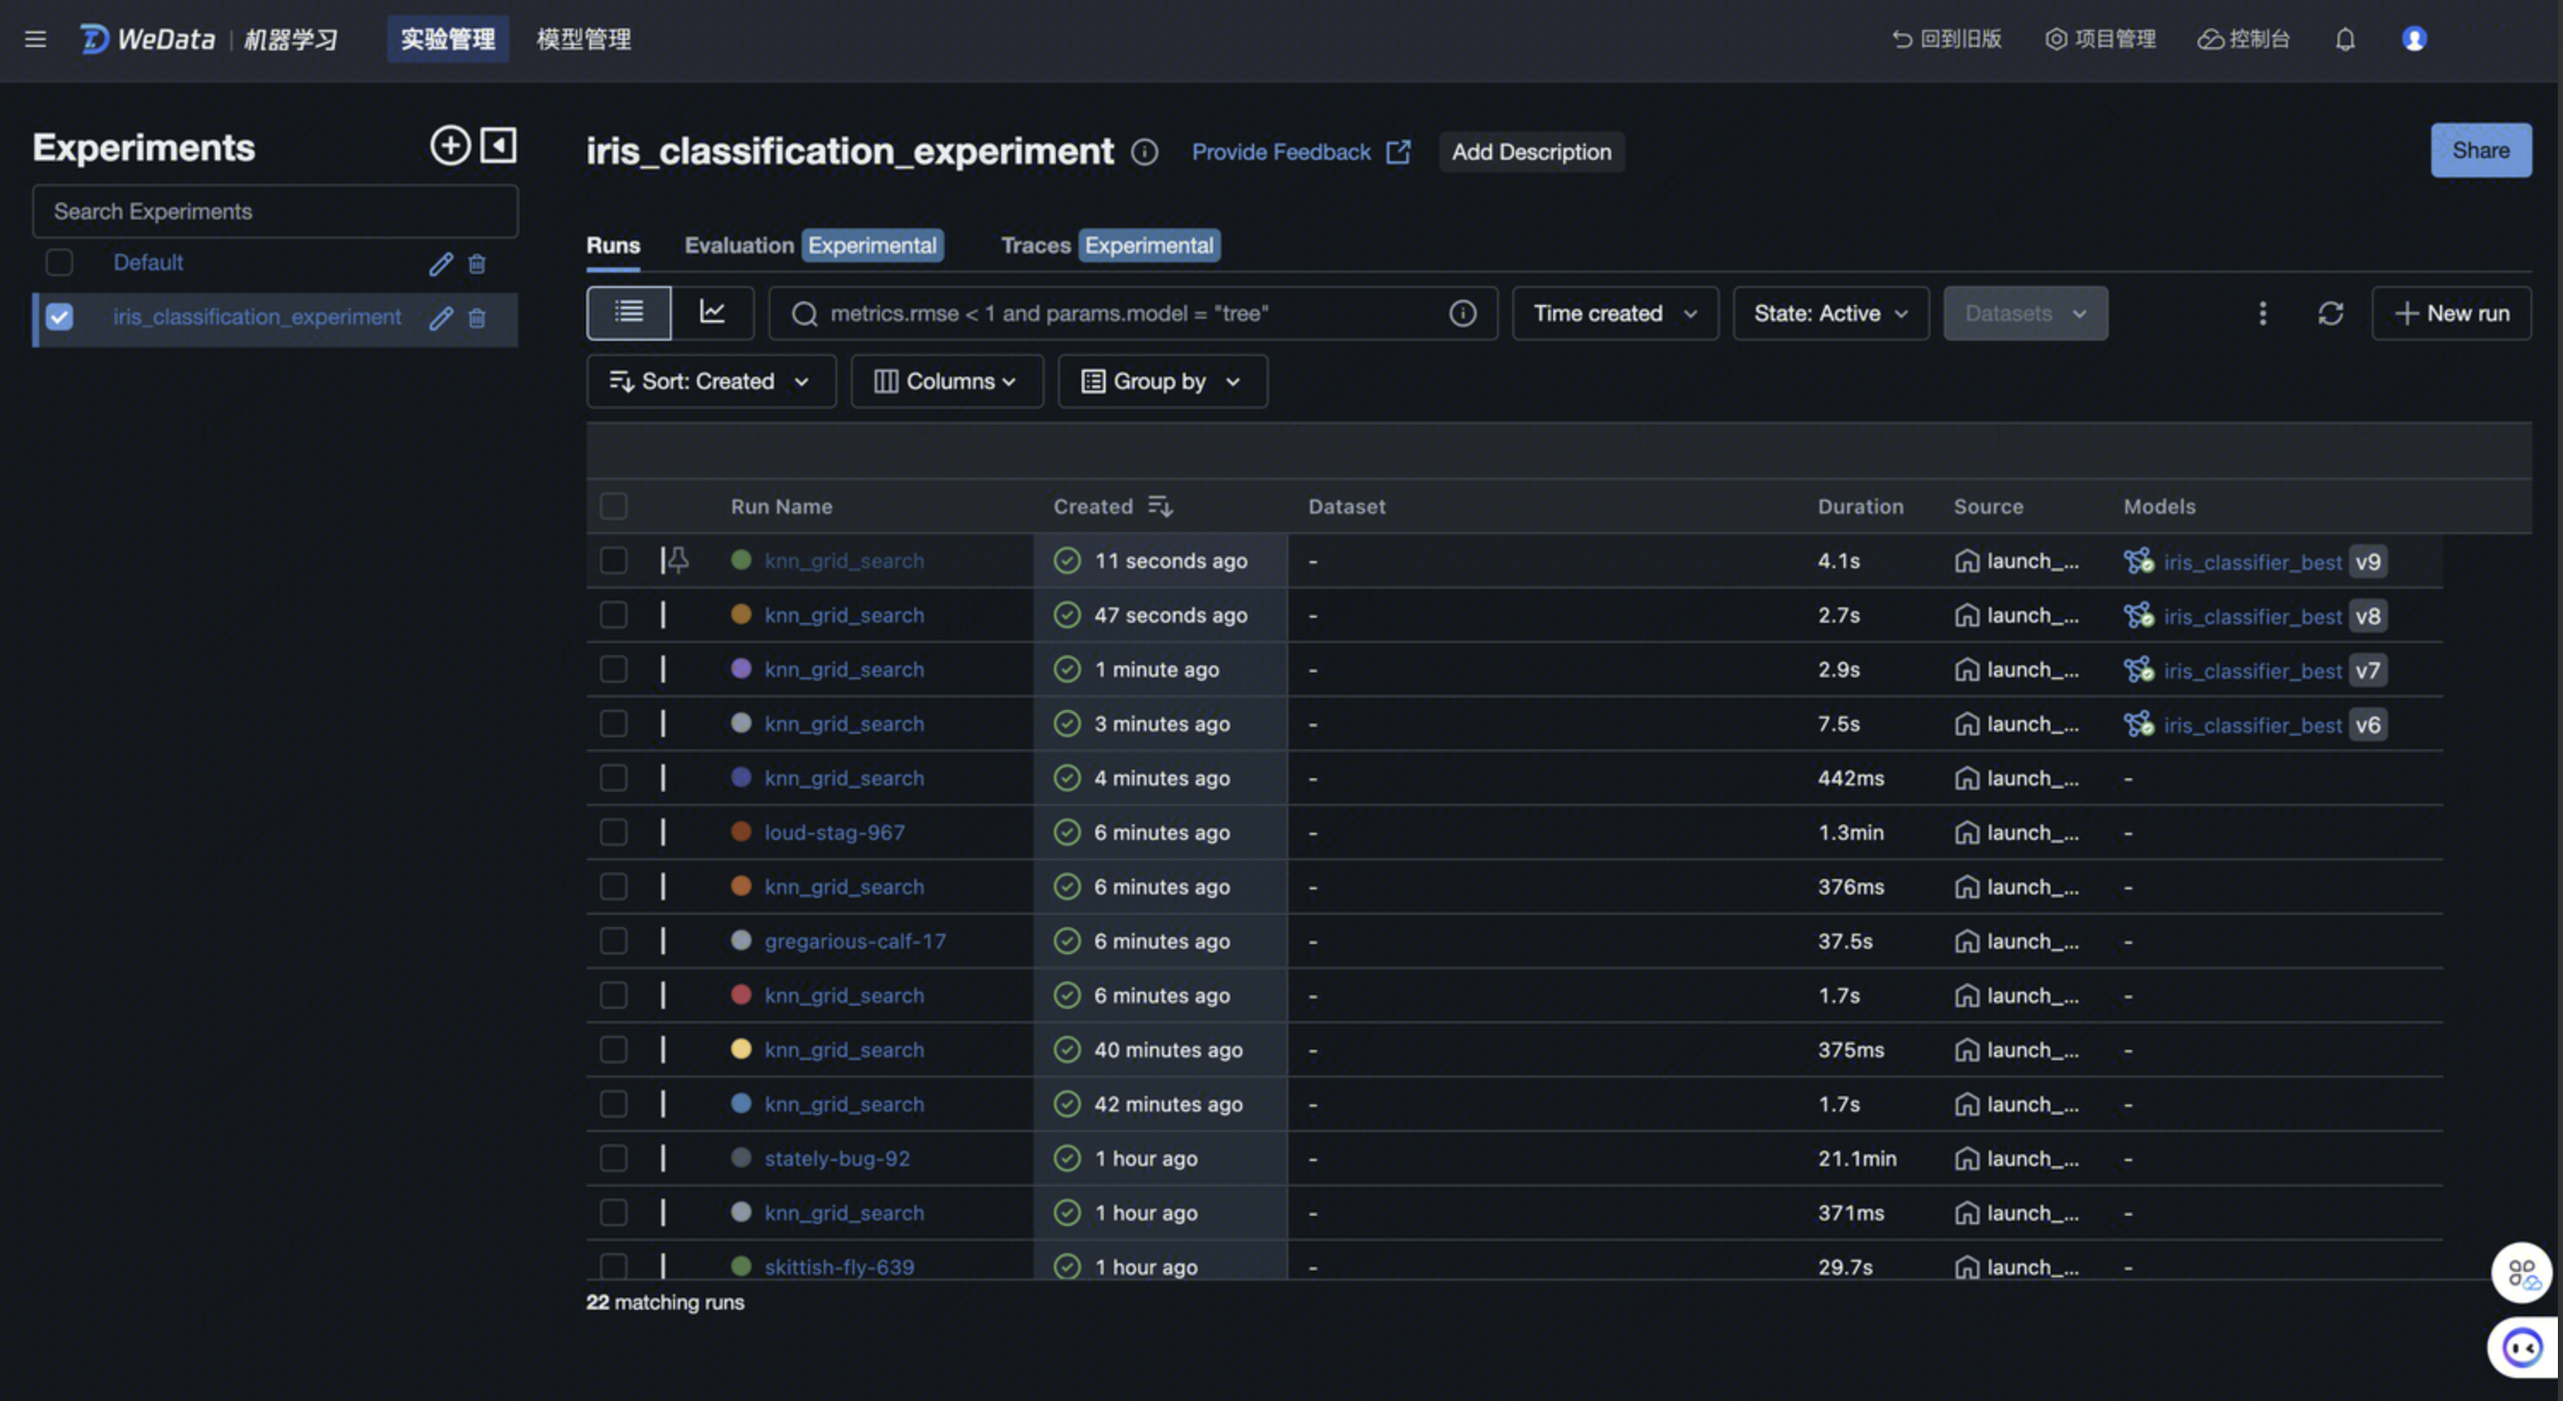Screen dimensions: 2563x1401
Task: Pin the first knn_grid_search run
Action: coord(677,560)
